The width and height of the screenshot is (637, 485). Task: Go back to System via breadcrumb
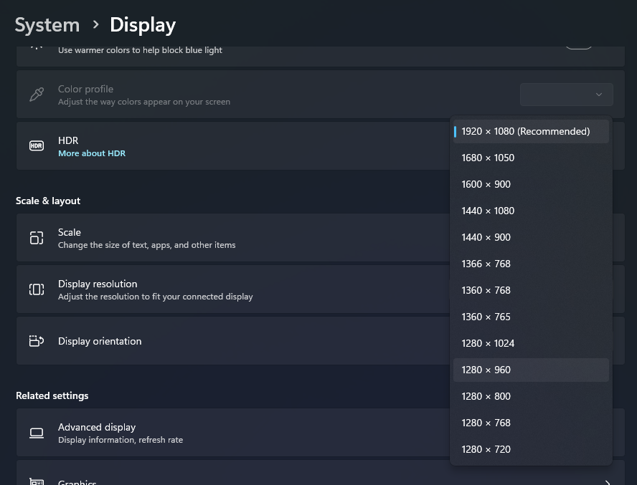point(47,25)
